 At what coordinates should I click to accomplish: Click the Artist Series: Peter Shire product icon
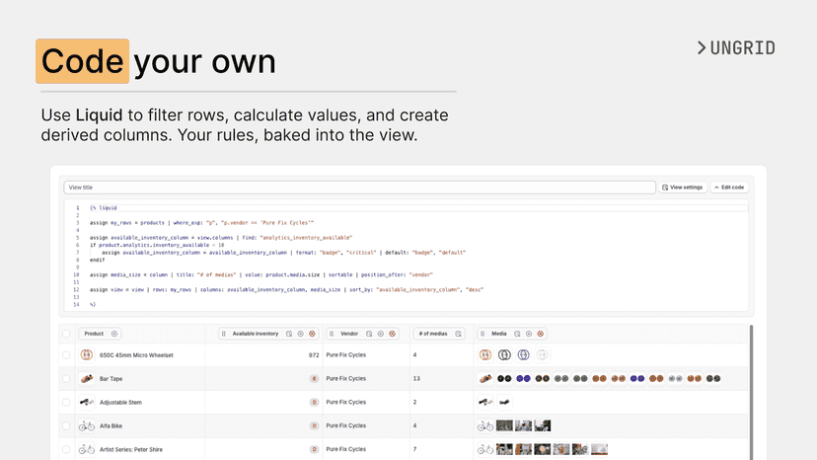(87, 449)
